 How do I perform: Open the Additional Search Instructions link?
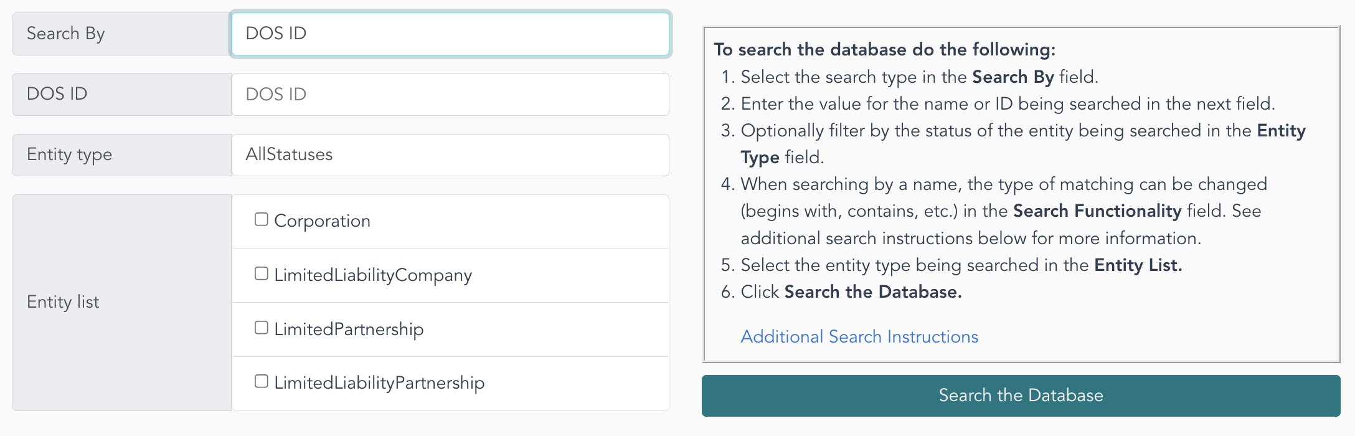click(859, 336)
